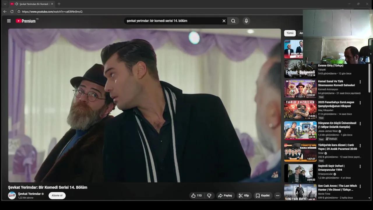
Task: Open options menu for Seyircili Seyir Defteri
Action: click(x=360, y=167)
